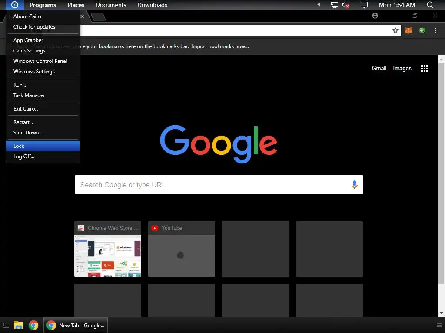445x333 pixels.
Task: Open the taskbar list menu icon
Action: point(439,325)
